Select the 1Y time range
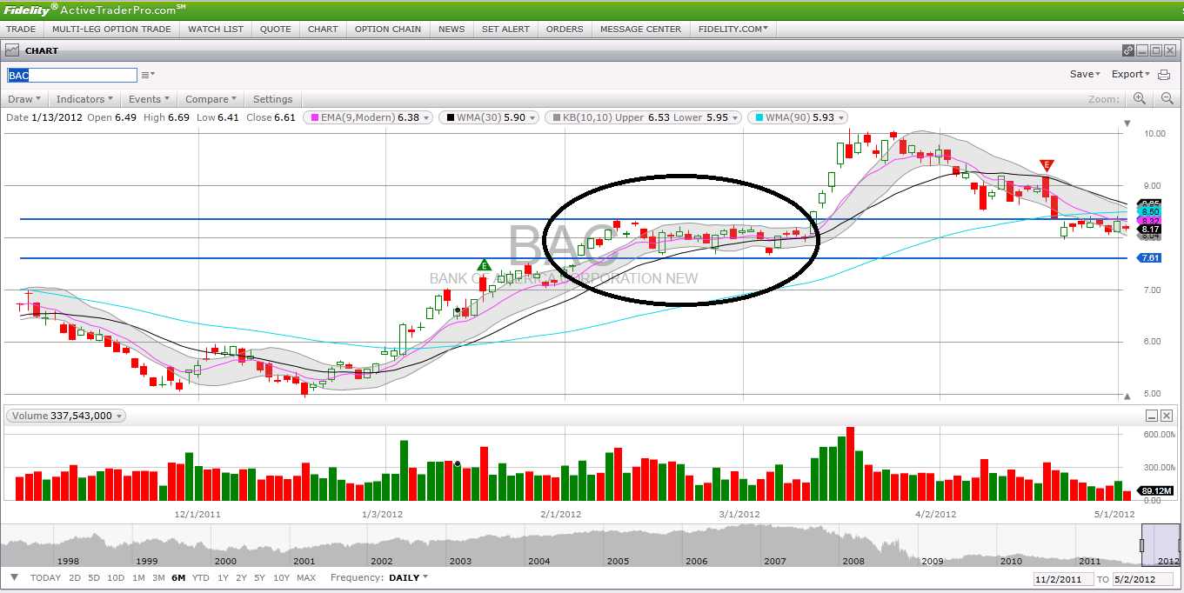The width and height of the screenshot is (1184, 593). (x=224, y=577)
